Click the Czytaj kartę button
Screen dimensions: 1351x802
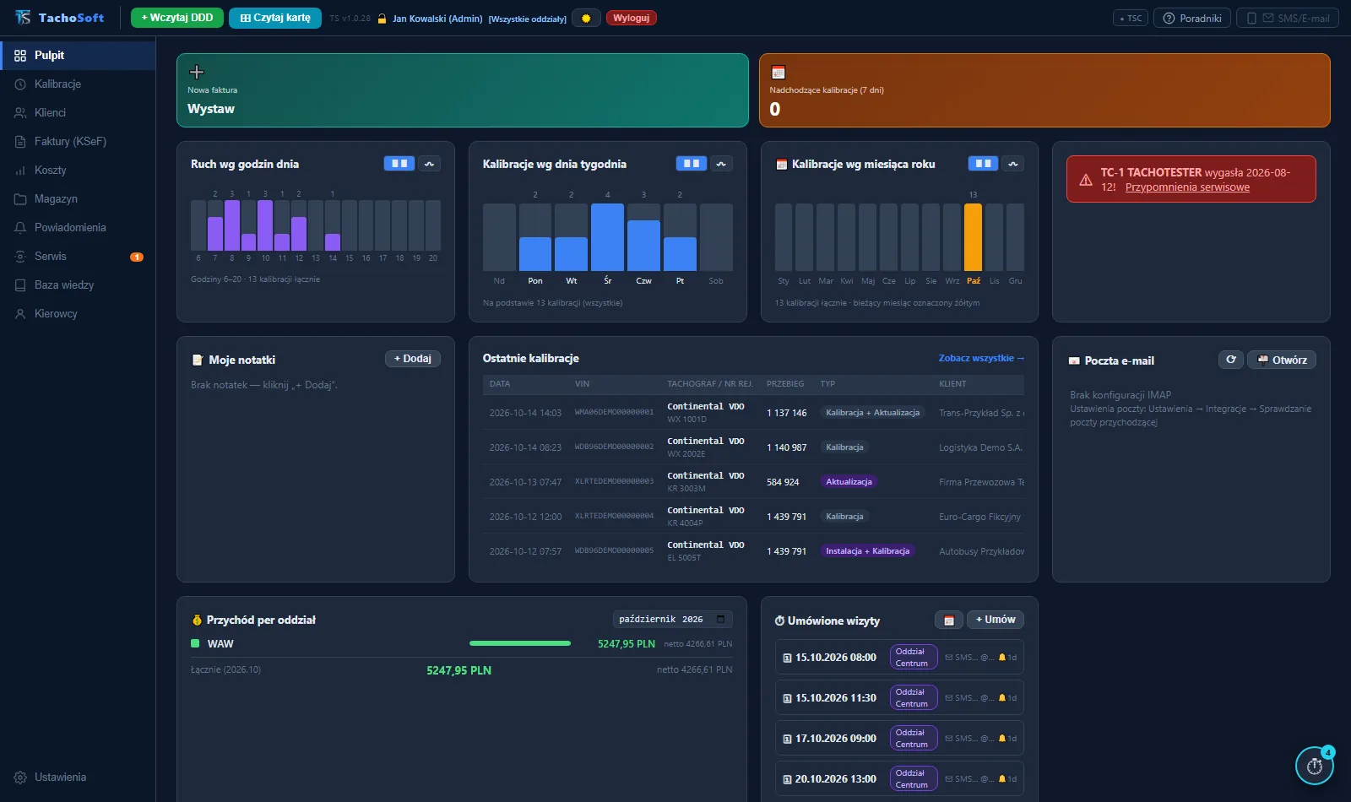[275, 18]
